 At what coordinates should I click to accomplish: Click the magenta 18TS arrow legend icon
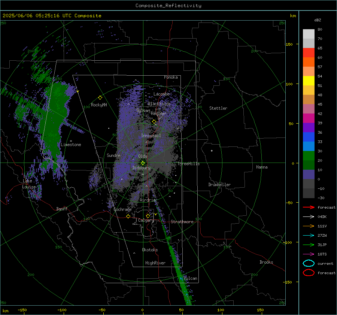(309, 254)
